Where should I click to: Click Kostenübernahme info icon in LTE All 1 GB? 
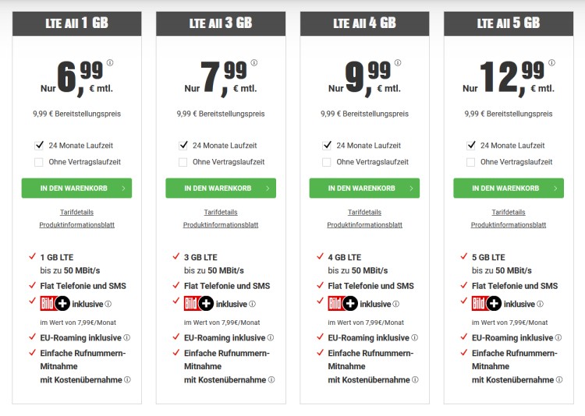[x=127, y=380]
